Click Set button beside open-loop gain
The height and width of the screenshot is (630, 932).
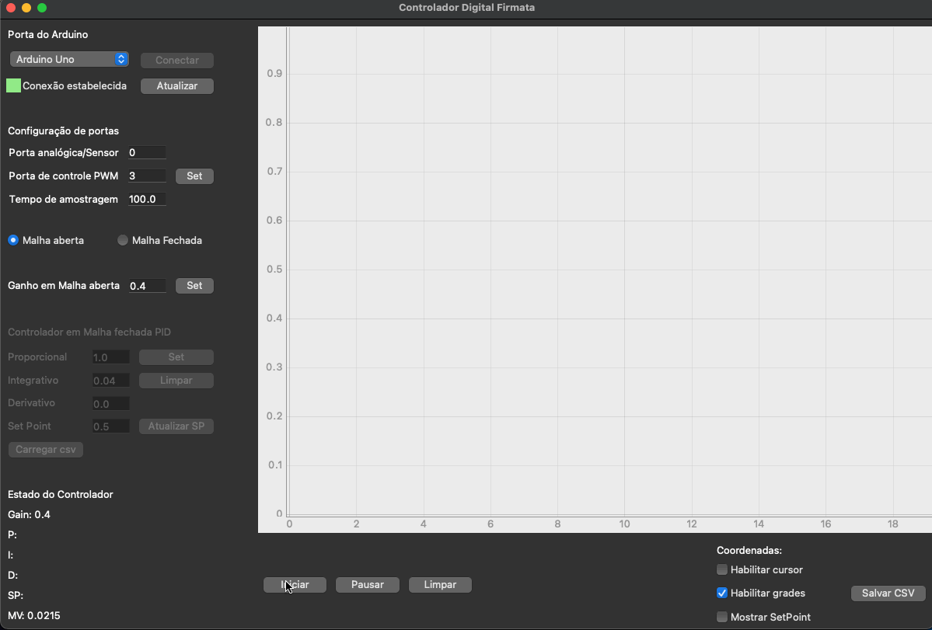pyautogui.click(x=194, y=286)
